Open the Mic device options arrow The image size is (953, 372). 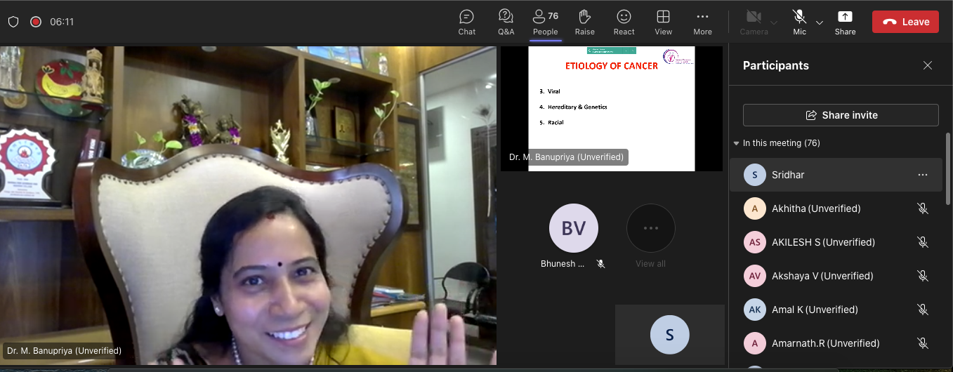(819, 22)
